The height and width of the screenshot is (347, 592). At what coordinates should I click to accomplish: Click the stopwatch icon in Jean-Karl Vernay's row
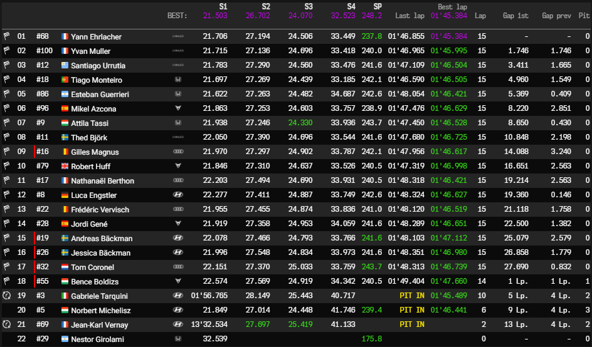click(x=6, y=324)
